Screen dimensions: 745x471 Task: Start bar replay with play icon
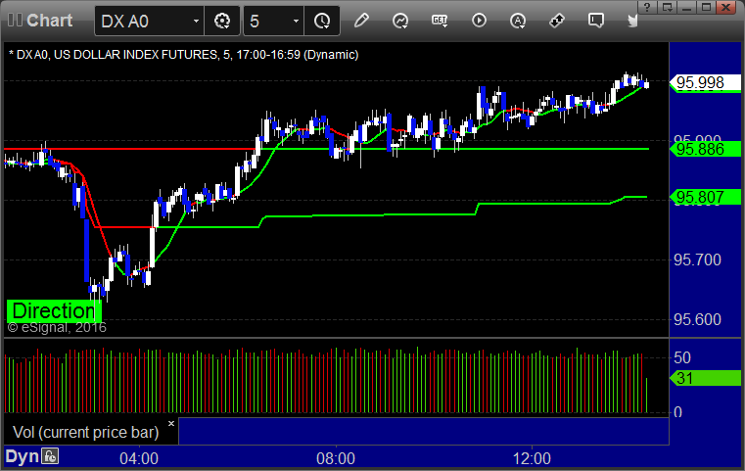[x=479, y=21]
